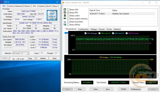Image resolution: width=160 pixels, height=92 pixels.
Task: Toggle the CPU Core #2 graph checkbox
Action: (113, 33)
